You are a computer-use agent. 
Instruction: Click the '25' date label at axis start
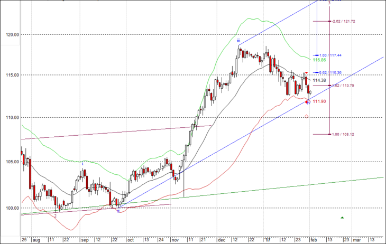click(x=24, y=240)
